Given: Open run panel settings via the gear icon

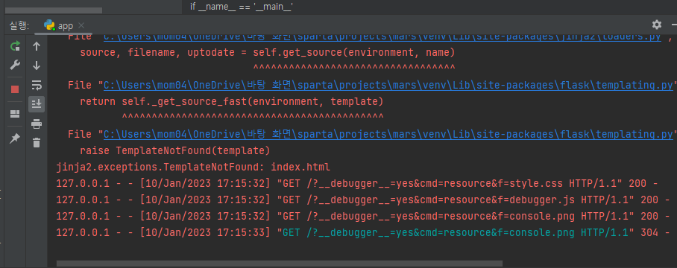Looking at the screenshot, I should pos(657,25).
